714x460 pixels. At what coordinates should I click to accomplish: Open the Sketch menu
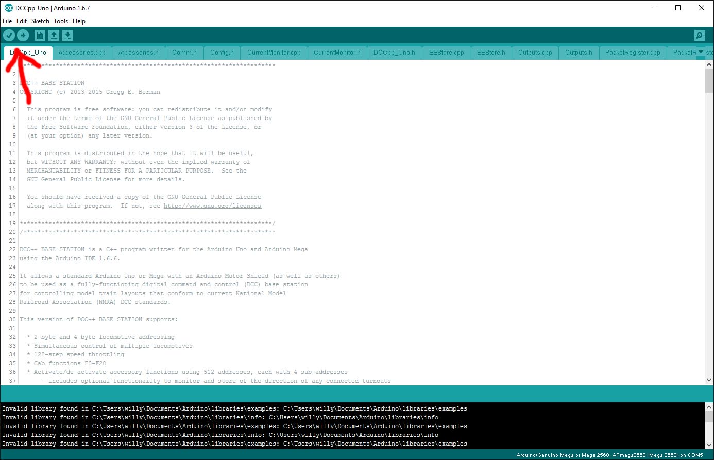point(40,21)
